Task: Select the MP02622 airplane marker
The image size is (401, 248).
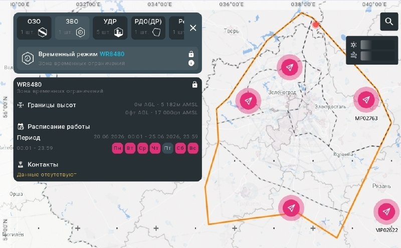Action: 386,212
